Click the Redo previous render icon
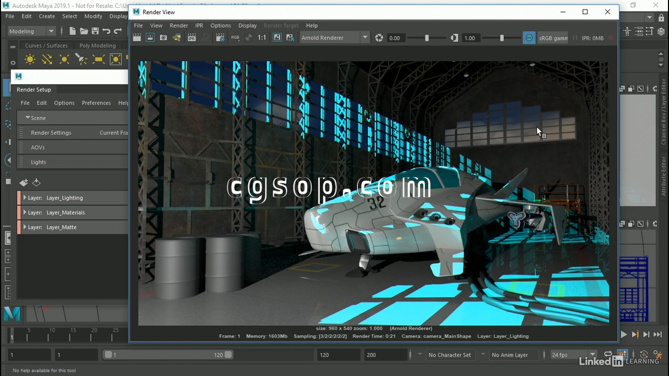This screenshot has width=669, height=376. click(136, 38)
